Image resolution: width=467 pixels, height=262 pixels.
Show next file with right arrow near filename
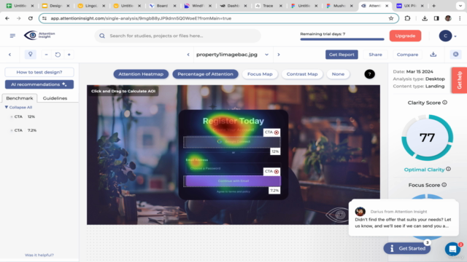coord(279,55)
